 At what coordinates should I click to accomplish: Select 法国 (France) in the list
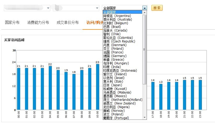point(123,52)
